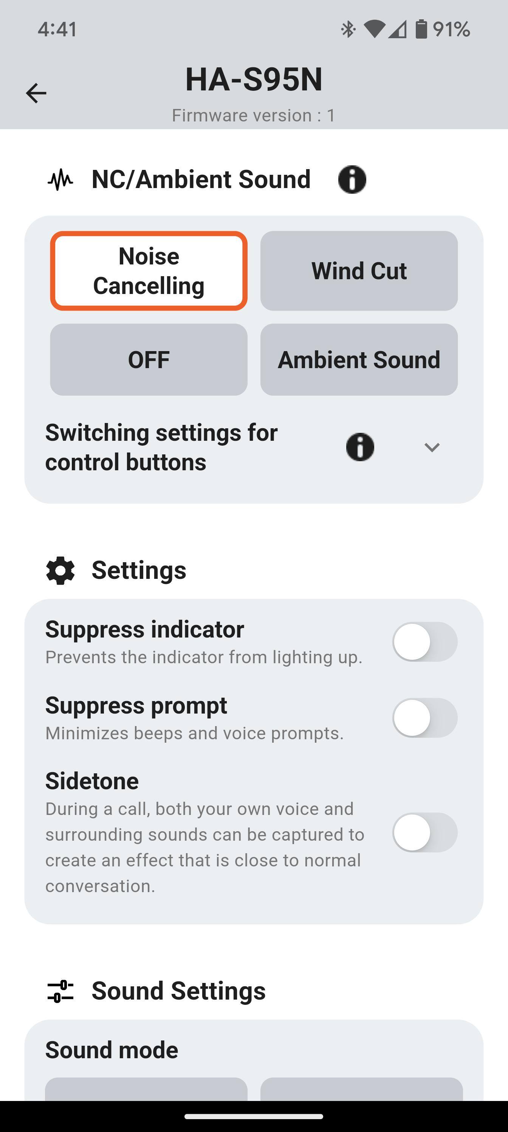Tap the Sound Settings sliders icon
The height and width of the screenshot is (1132, 508).
(60, 991)
